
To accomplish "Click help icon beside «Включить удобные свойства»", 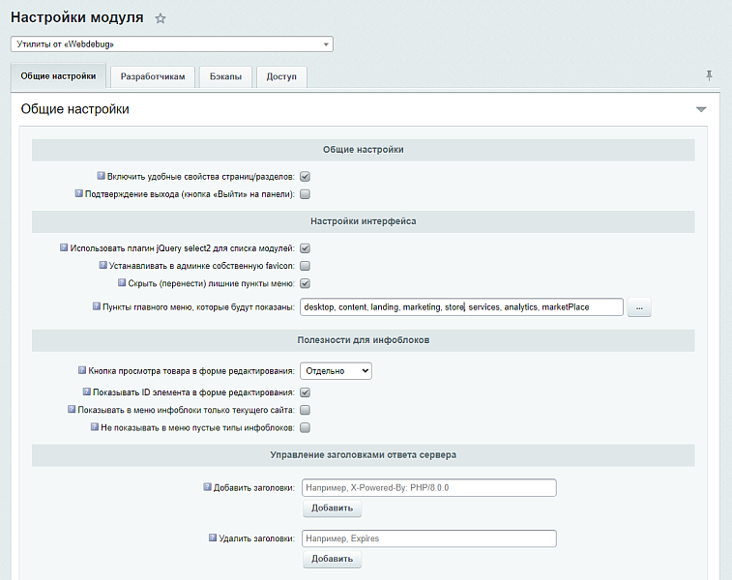I will (101, 176).
